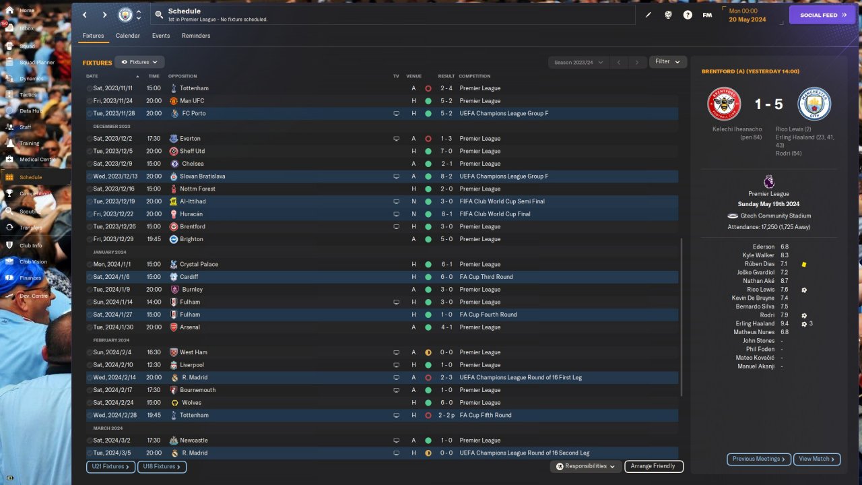Open the Data Hub sidebar icon

9,111
